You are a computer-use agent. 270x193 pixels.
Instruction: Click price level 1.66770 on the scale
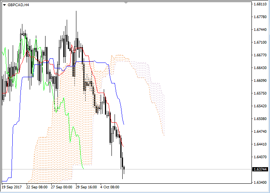pyautogui.click(x=260, y=55)
